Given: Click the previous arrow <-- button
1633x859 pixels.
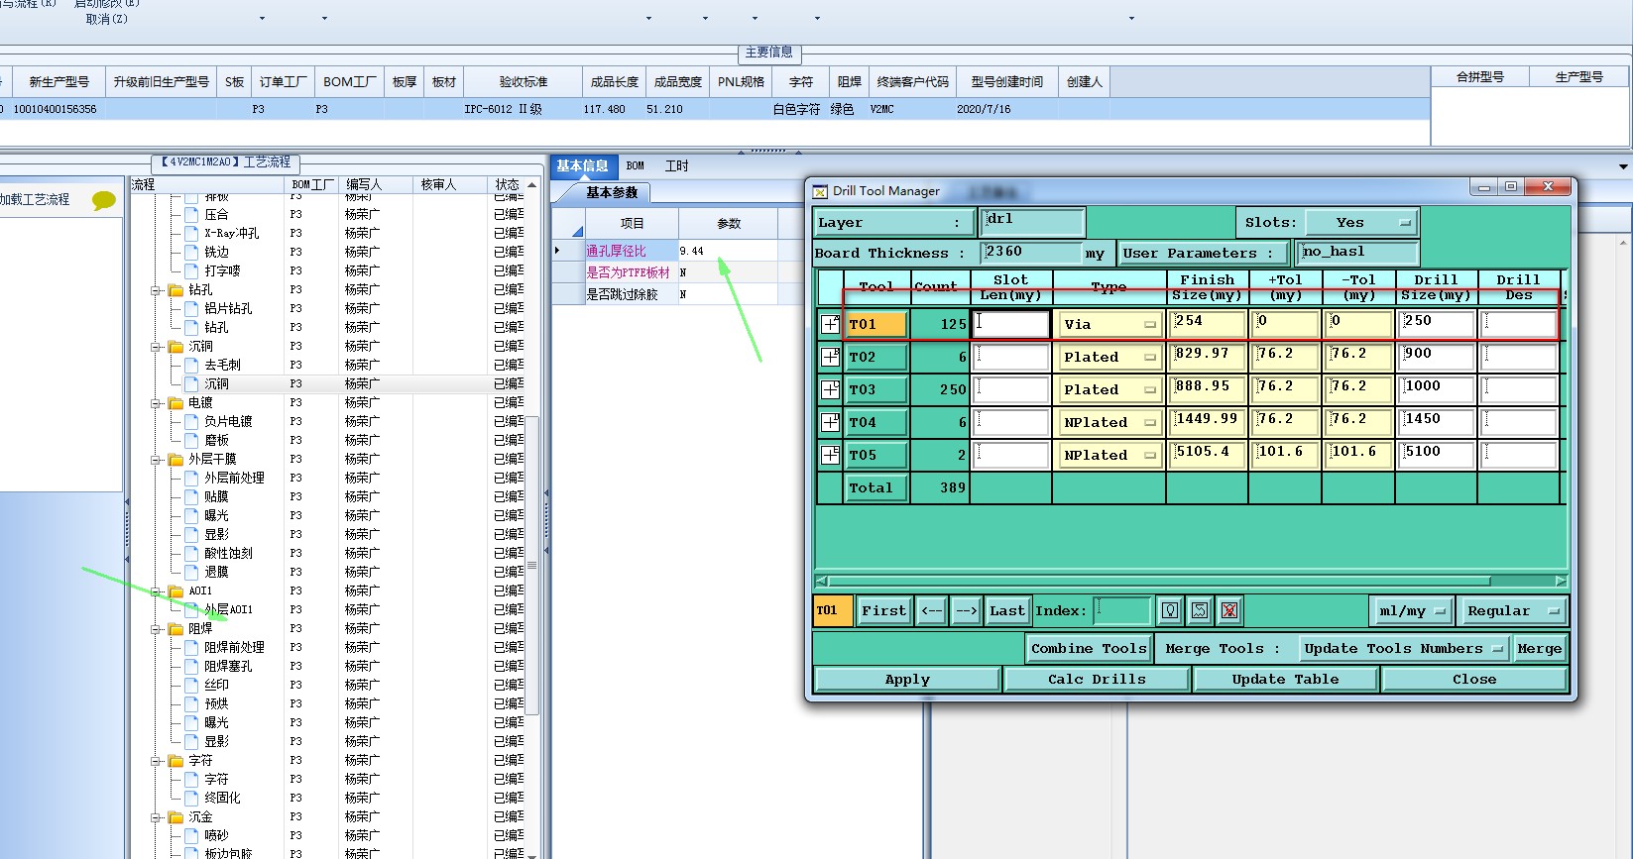Looking at the screenshot, I should click(x=932, y=610).
